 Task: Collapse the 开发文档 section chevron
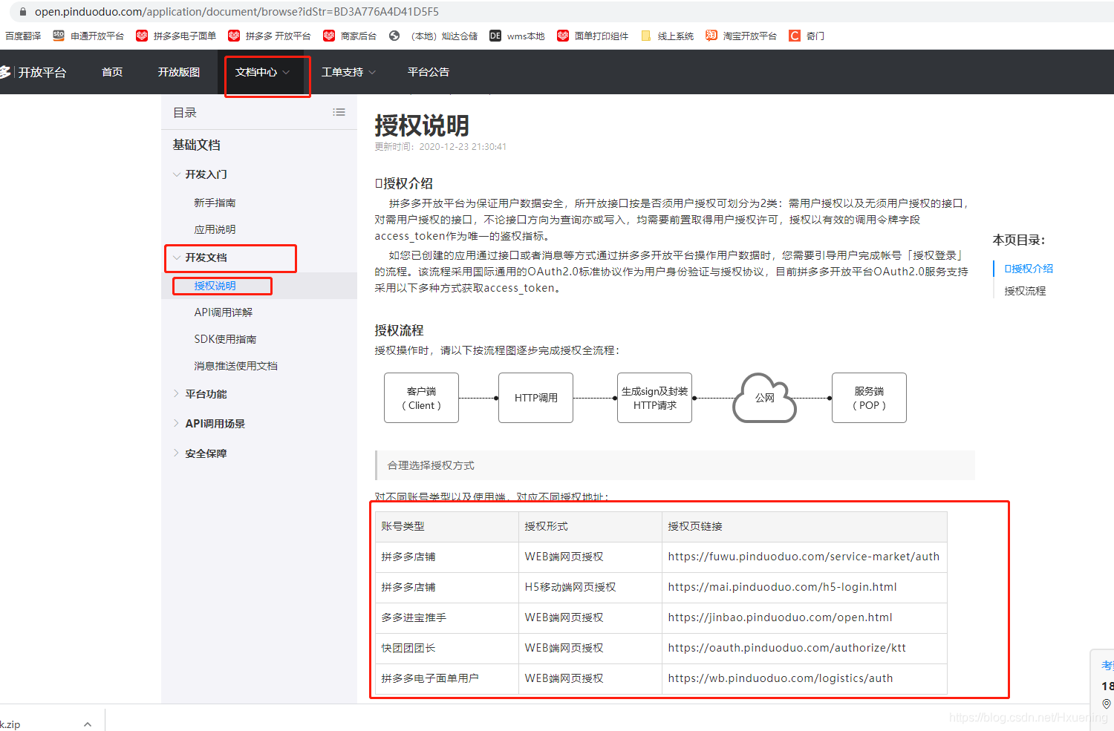tap(177, 258)
